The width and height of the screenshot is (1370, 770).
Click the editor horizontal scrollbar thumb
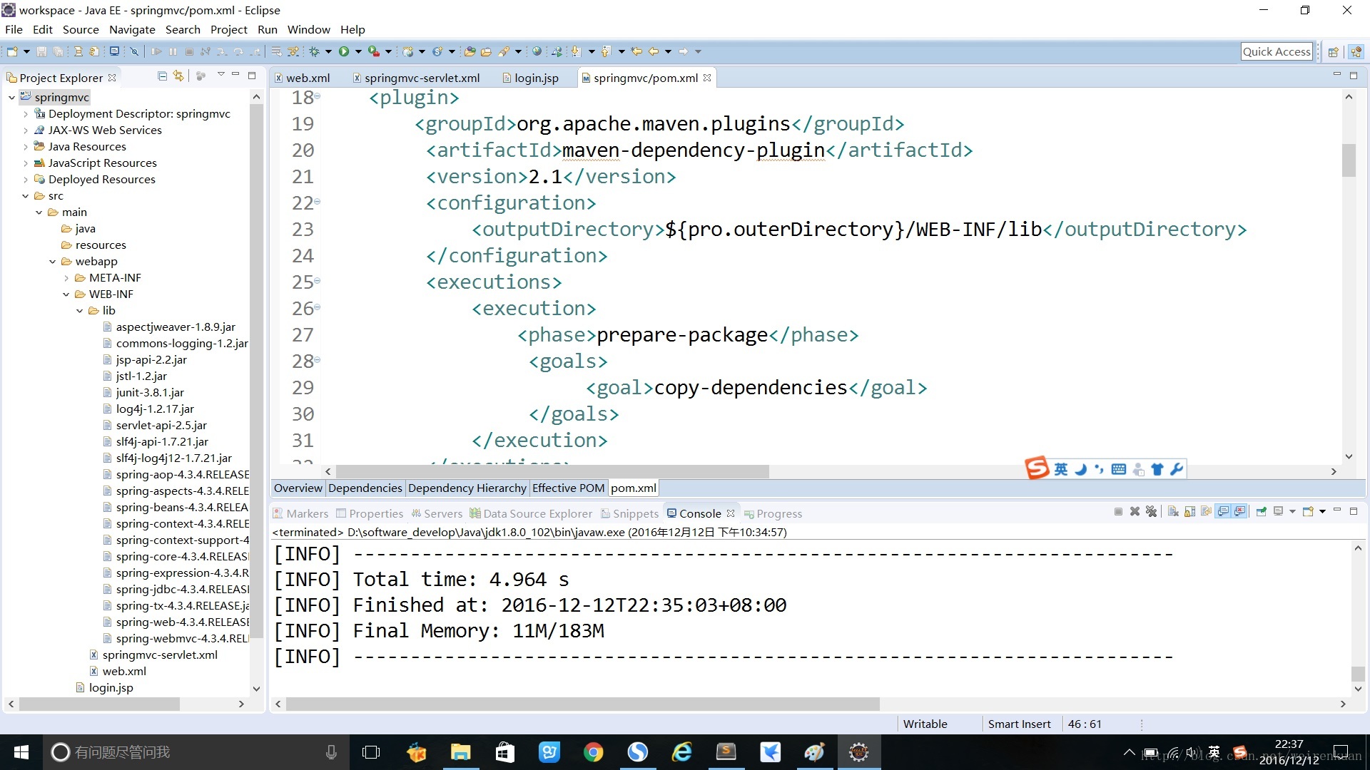click(x=552, y=471)
